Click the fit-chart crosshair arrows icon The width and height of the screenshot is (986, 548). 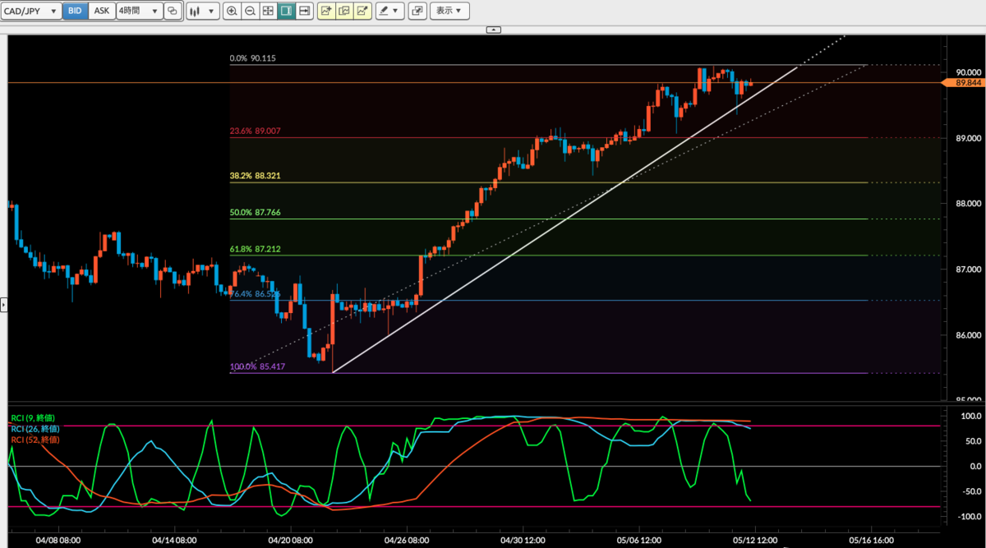(268, 12)
